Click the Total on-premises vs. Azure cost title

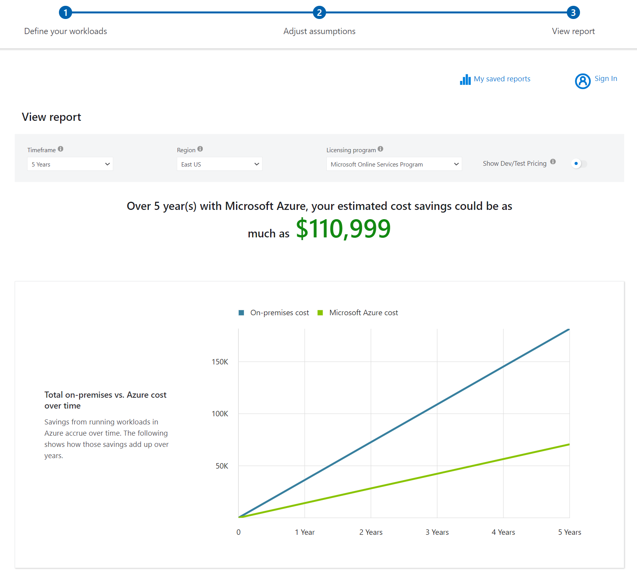click(x=105, y=400)
